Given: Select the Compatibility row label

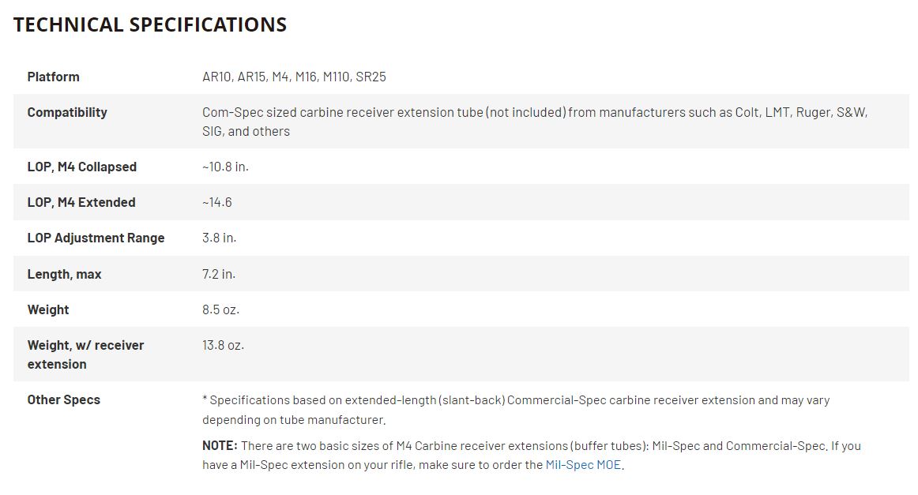Looking at the screenshot, I should (x=67, y=112).
